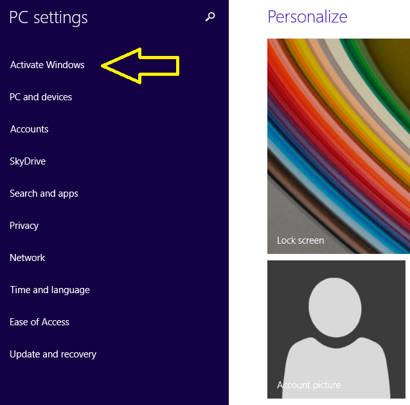
Task: Click the yellow arrow annotation
Action: (141, 64)
